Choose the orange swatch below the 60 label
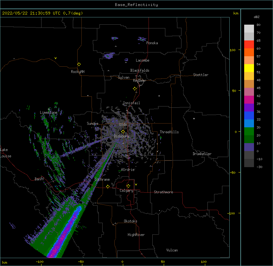Image resolution: width=273 pixels, height=266 pixels. point(249,52)
